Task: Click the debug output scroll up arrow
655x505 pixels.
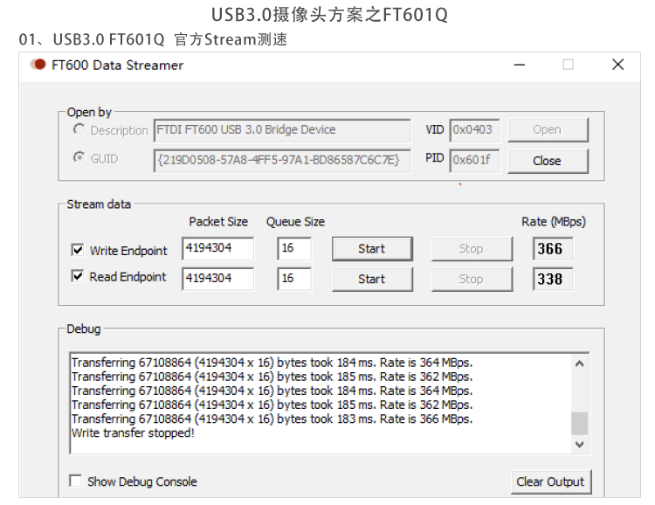Action: [579, 363]
